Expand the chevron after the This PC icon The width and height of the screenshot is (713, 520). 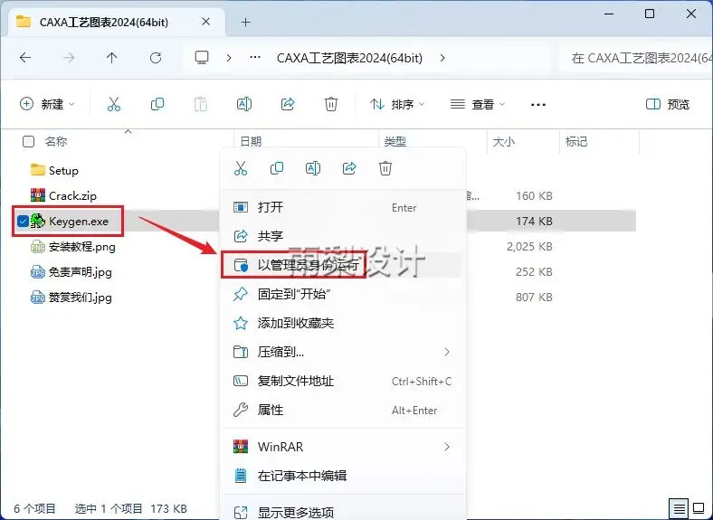pos(229,58)
